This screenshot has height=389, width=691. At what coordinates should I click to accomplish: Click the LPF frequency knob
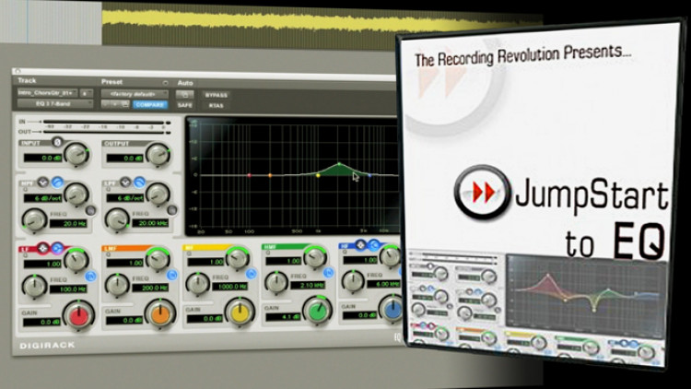(117, 219)
